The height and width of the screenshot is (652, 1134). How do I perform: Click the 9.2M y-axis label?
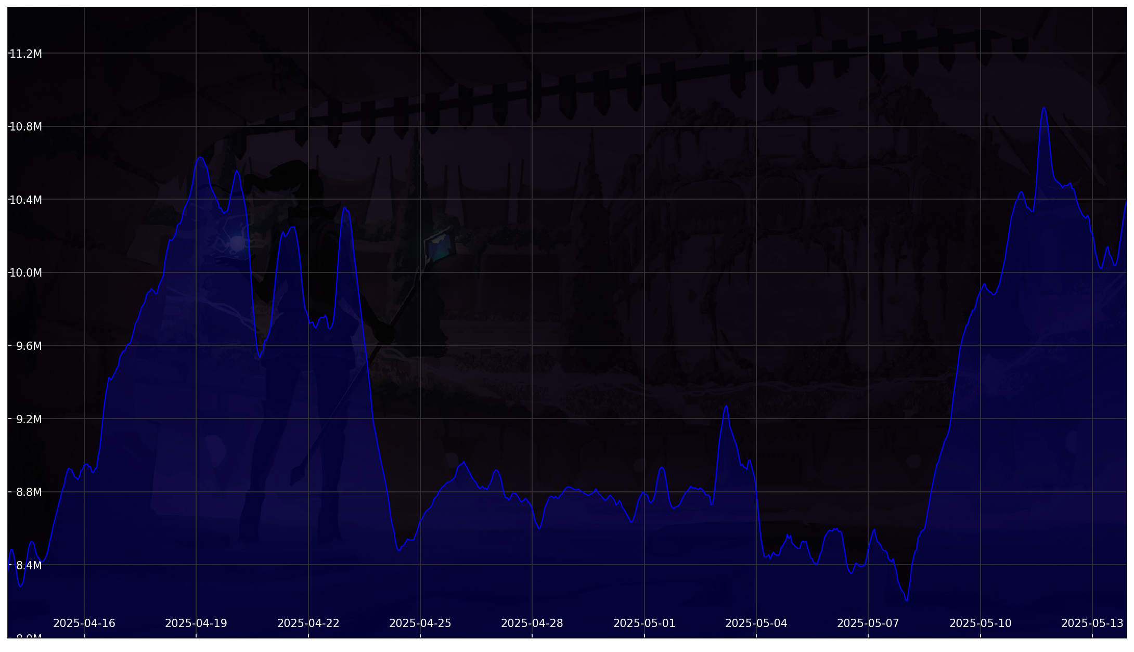(29, 420)
